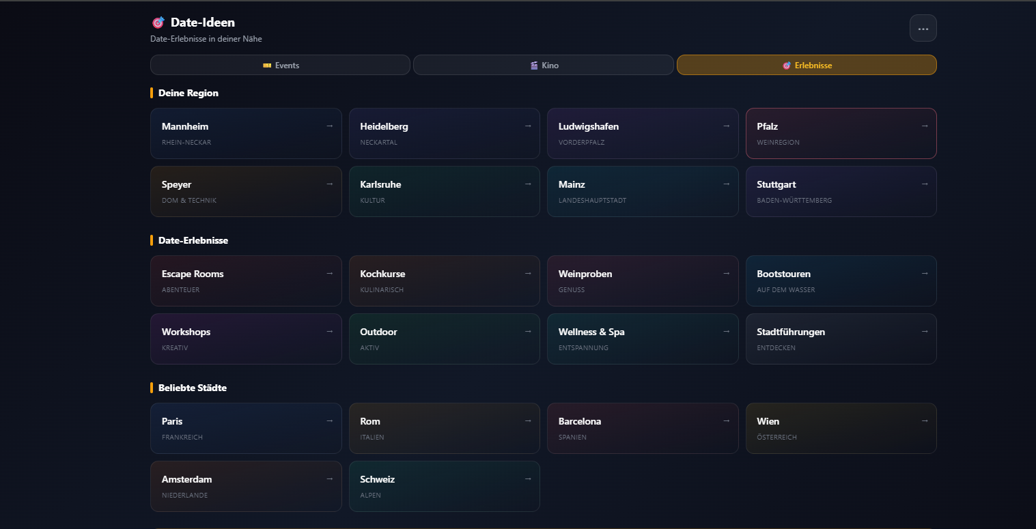Image resolution: width=1036 pixels, height=529 pixels.
Task: Click the arrow icon on Kochkurse card
Action: (x=528, y=273)
